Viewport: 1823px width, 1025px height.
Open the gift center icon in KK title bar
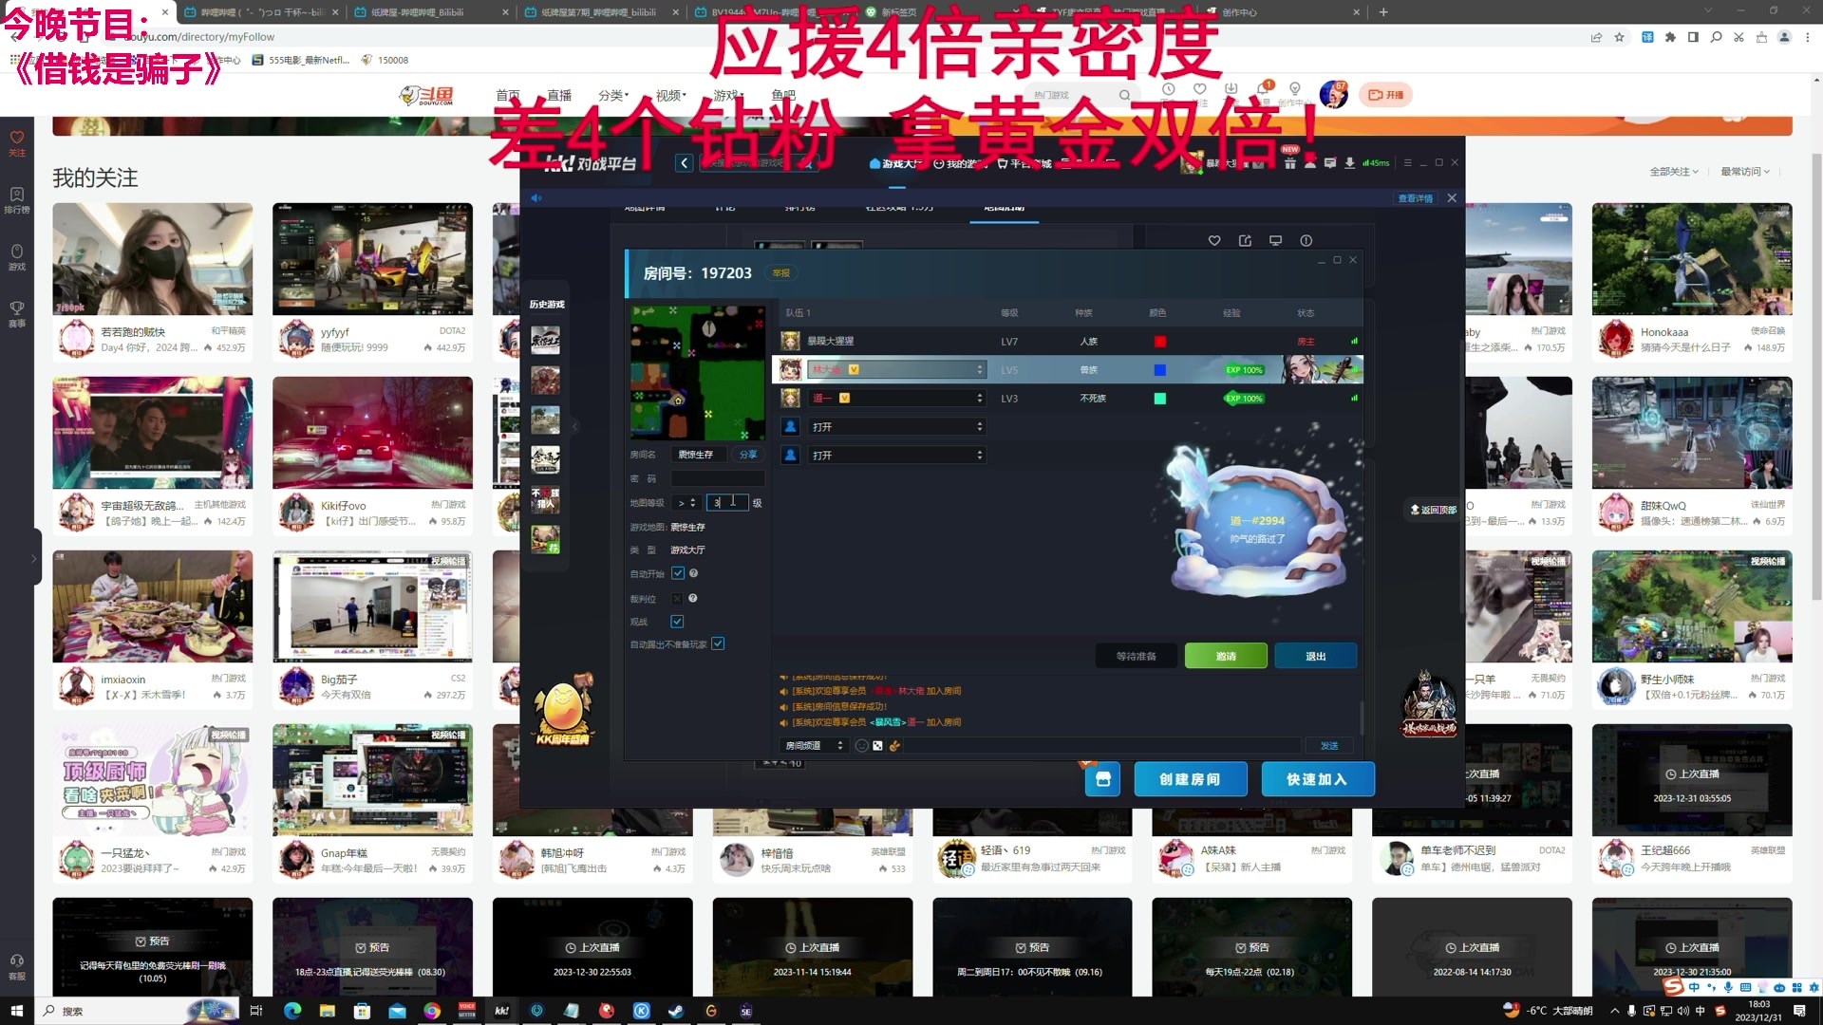1289,162
